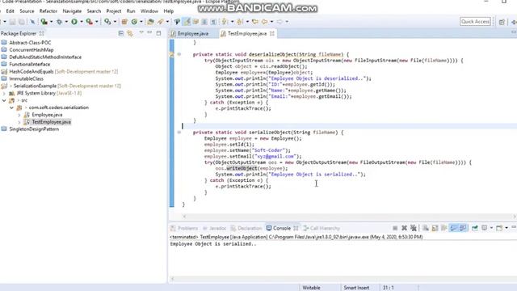Screen dimensions: 517x291
Task: Toggle Show Console When Standard Out Changes
Action: click(x=454, y=228)
